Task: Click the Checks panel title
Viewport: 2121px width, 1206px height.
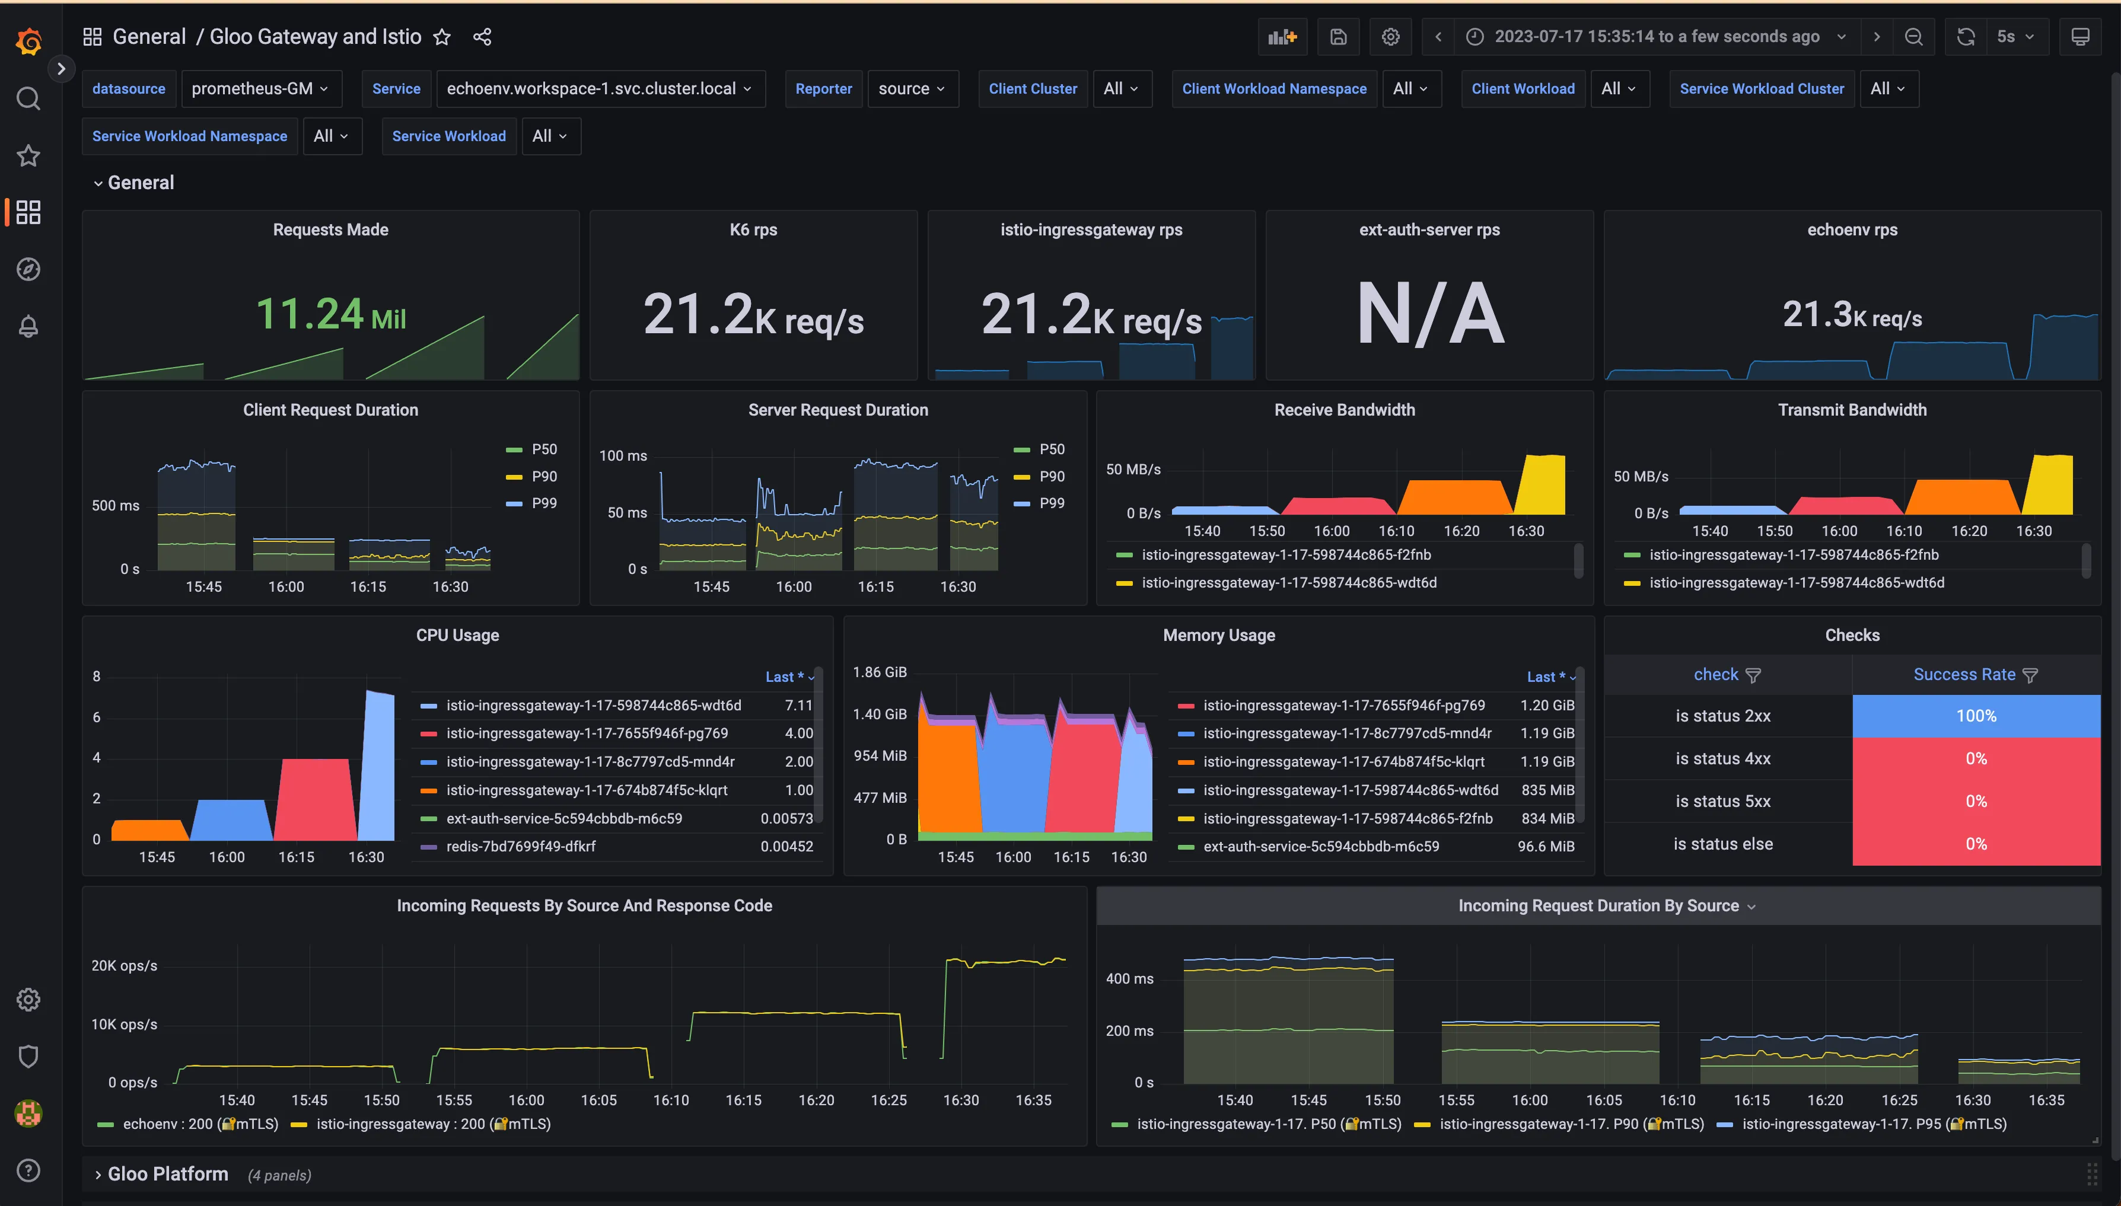Action: click(1852, 635)
